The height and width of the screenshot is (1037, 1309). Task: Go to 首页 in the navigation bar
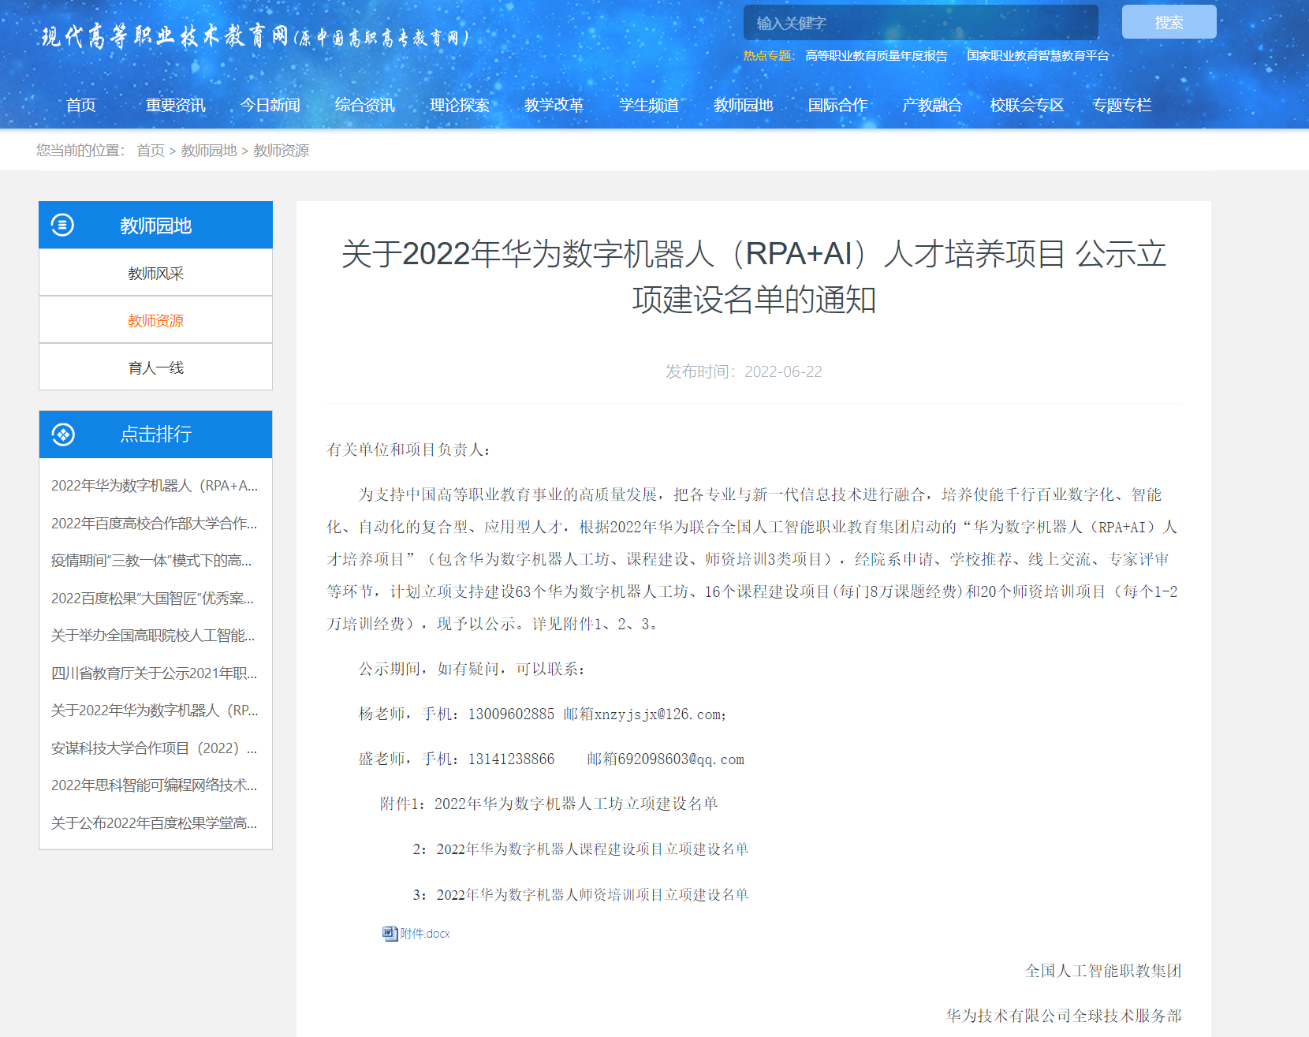pyautogui.click(x=81, y=105)
